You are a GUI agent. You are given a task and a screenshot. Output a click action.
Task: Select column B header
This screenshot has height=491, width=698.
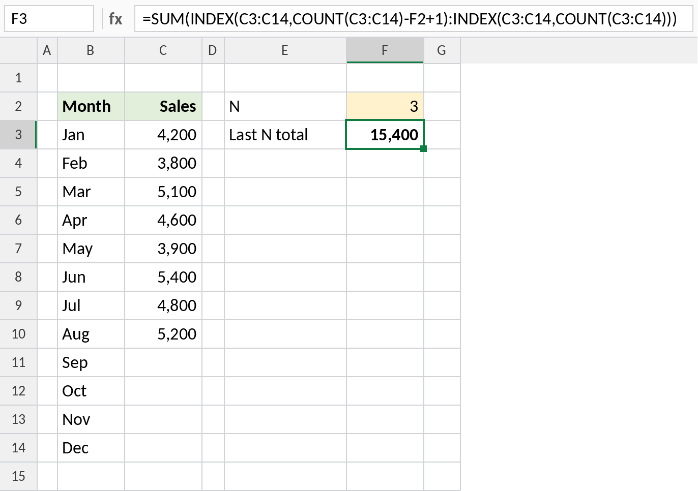91,50
